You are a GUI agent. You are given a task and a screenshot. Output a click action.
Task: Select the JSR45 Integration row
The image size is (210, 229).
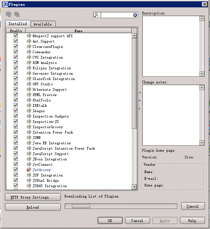[69, 186]
